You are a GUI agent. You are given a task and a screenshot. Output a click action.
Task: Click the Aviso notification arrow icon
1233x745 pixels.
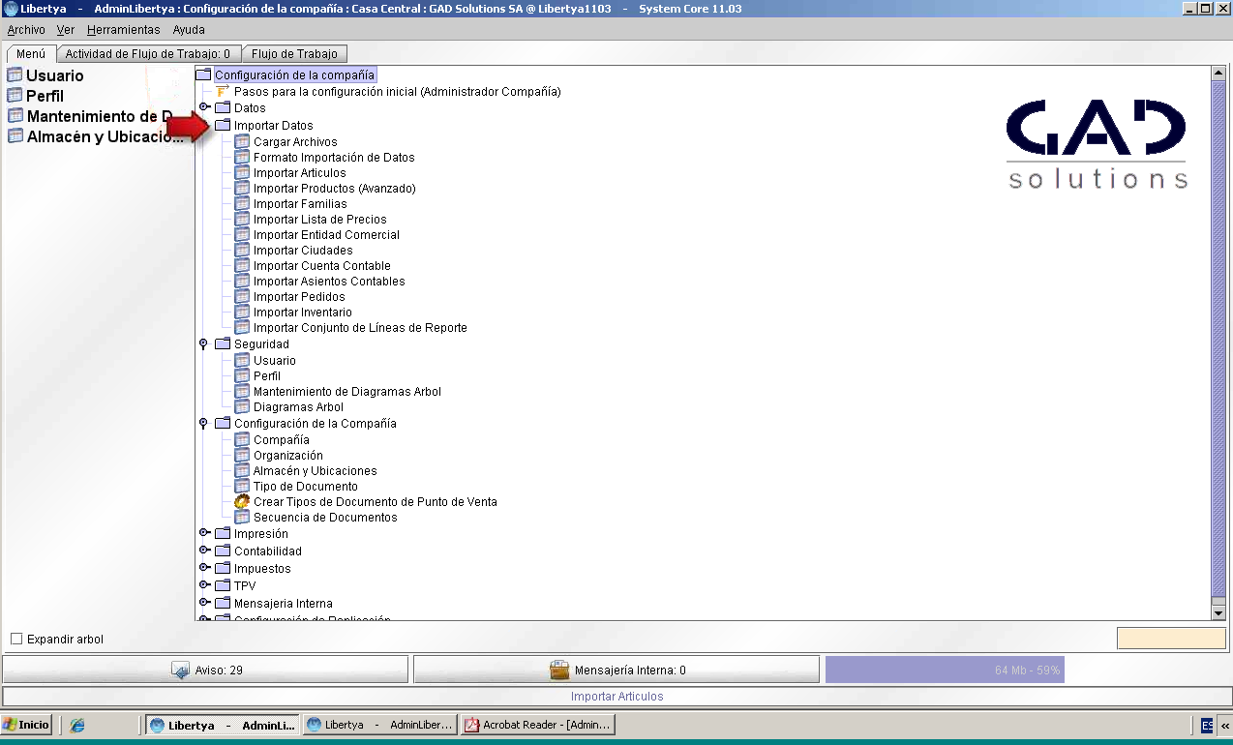(x=179, y=670)
